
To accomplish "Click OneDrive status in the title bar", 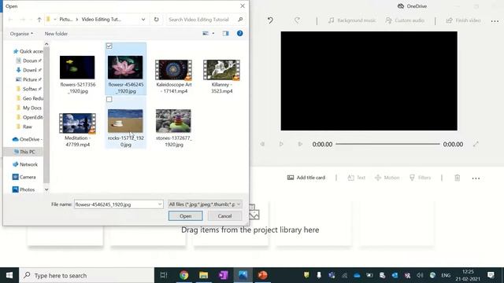I will point(412,6).
